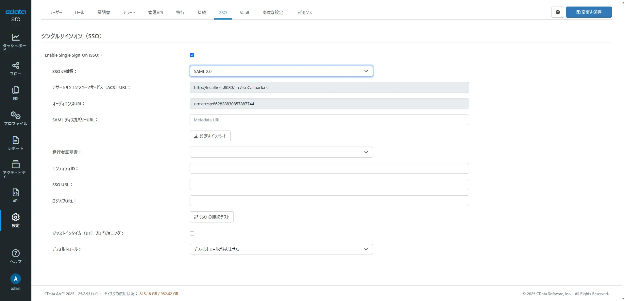Open the アクティビティ activity icon

click(x=15, y=164)
